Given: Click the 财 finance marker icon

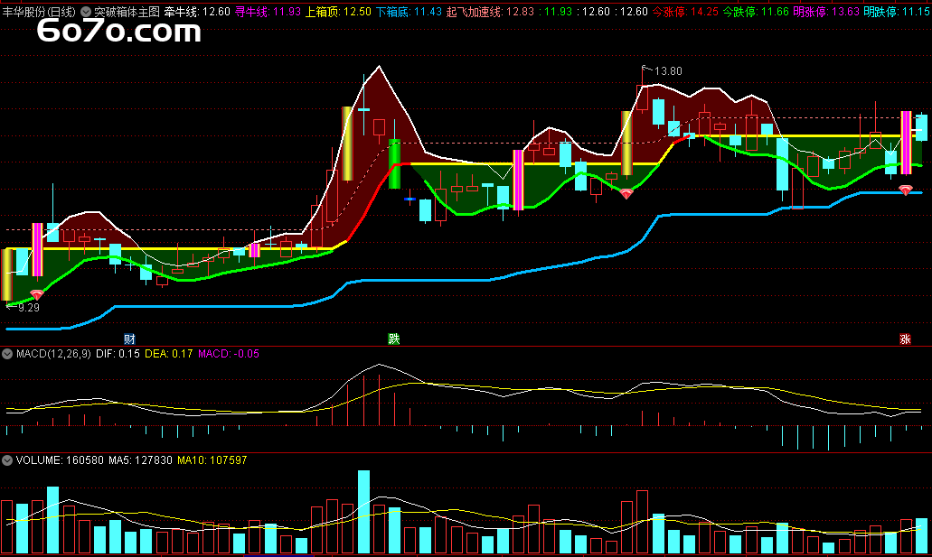Looking at the screenshot, I should click(x=129, y=339).
